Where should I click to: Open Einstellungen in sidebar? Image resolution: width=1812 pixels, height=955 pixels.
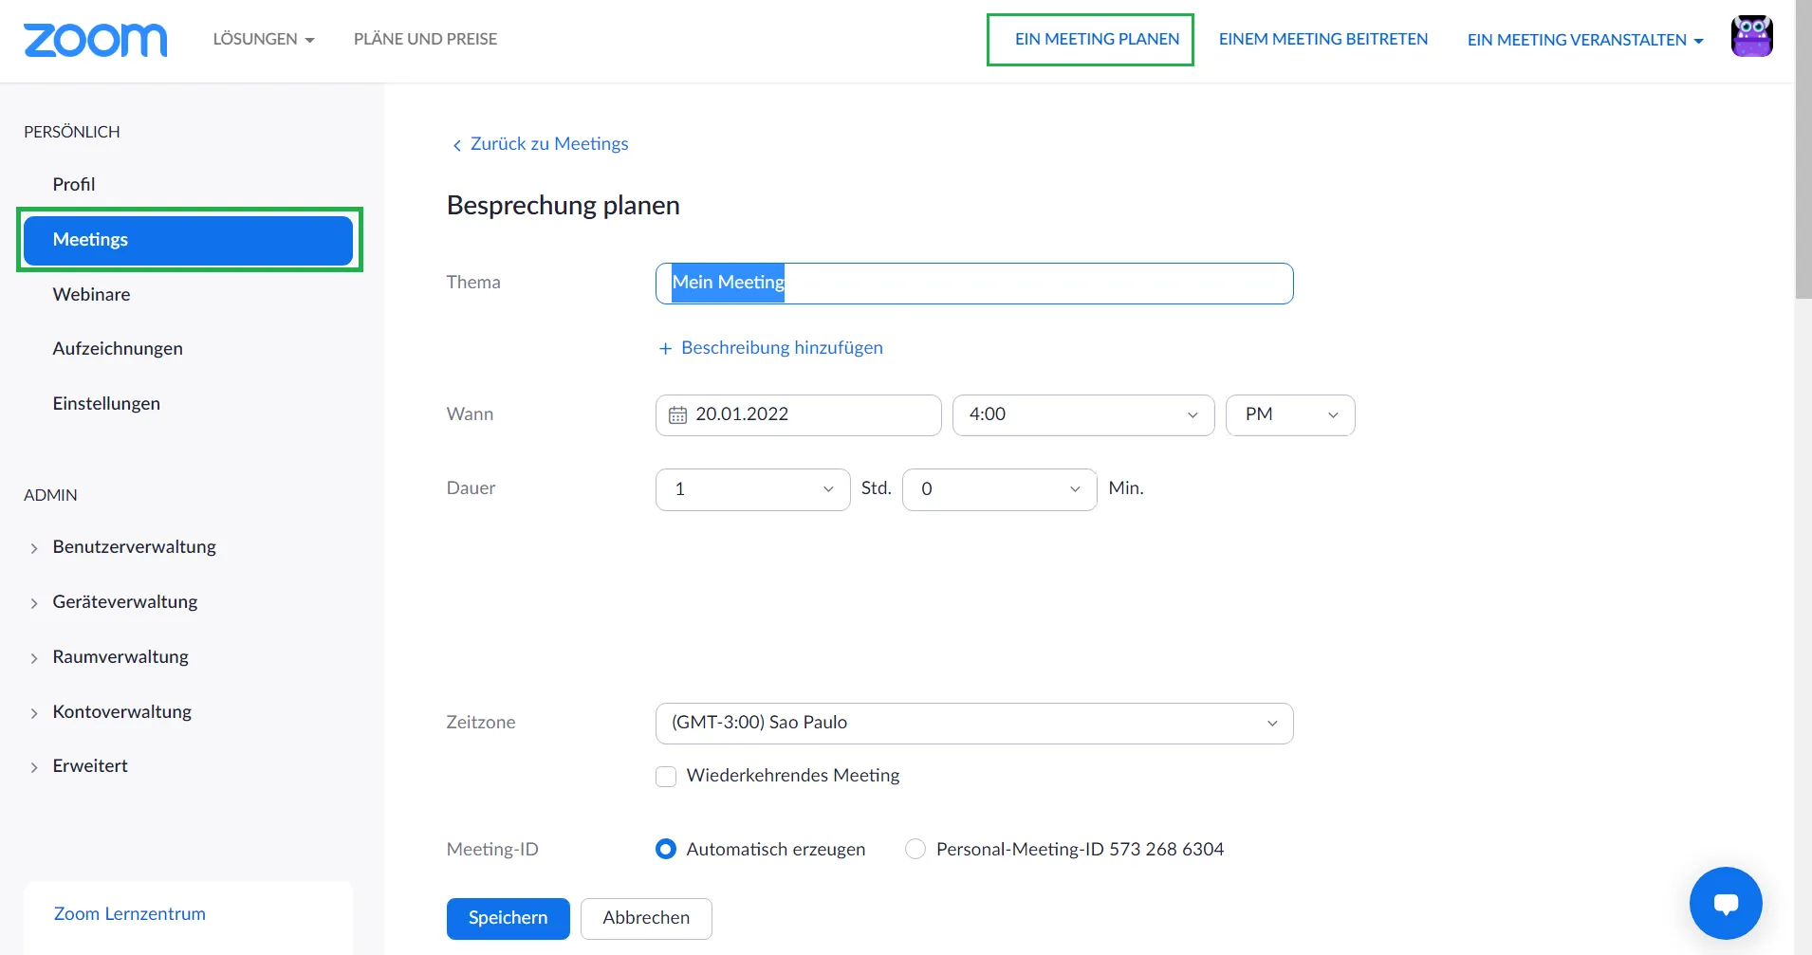coord(106,404)
